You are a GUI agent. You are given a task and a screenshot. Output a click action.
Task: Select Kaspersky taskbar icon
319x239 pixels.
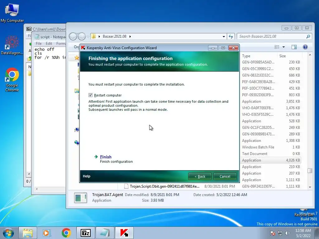pos(124,233)
